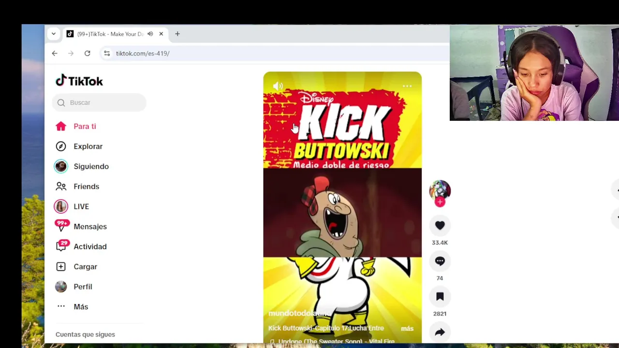Click the TikTok logo
Viewport: 619px width, 348px height.
click(x=79, y=81)
